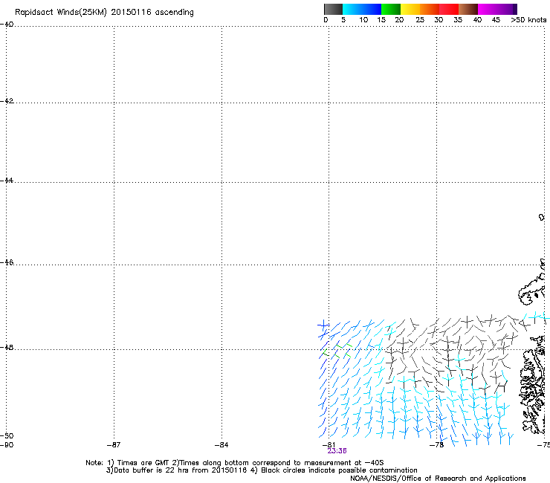
Task: Click the gray 0-5 knots color band
Action: (x=333, y=9)
